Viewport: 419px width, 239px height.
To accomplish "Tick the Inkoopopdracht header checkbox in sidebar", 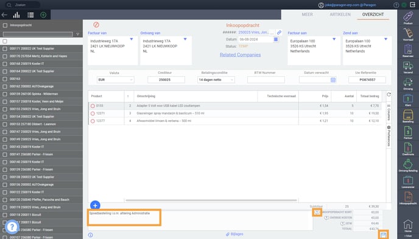I will (x=5, y=25).
